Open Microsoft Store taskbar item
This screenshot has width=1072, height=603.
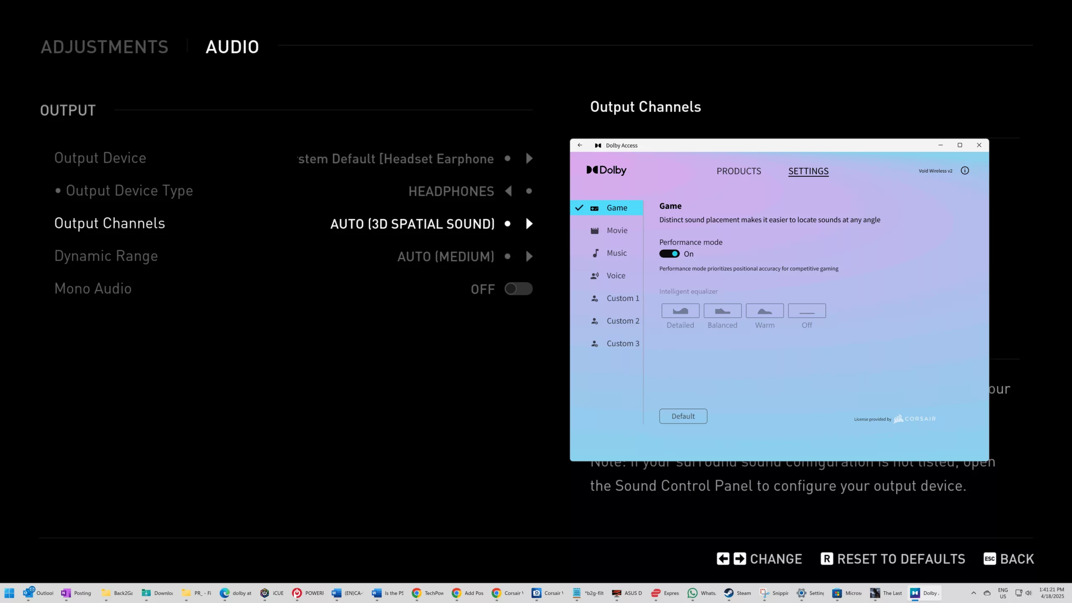click(x=847, y=593)
